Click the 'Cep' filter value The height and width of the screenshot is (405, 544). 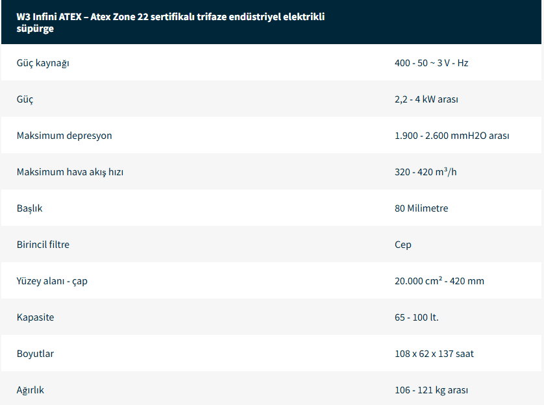402,245
